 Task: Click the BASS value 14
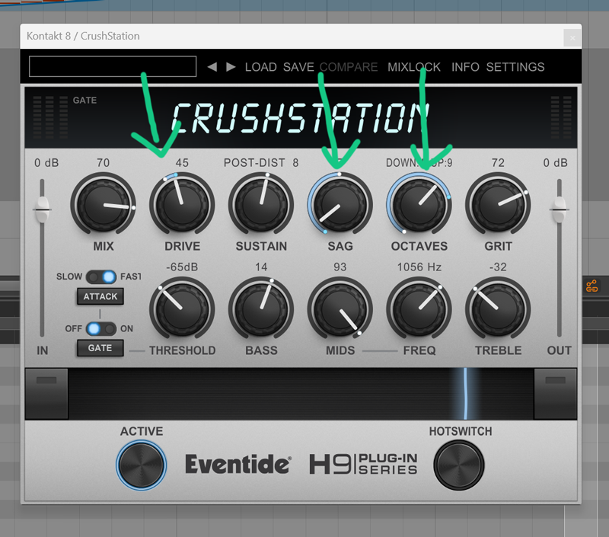tap(261, 267)
